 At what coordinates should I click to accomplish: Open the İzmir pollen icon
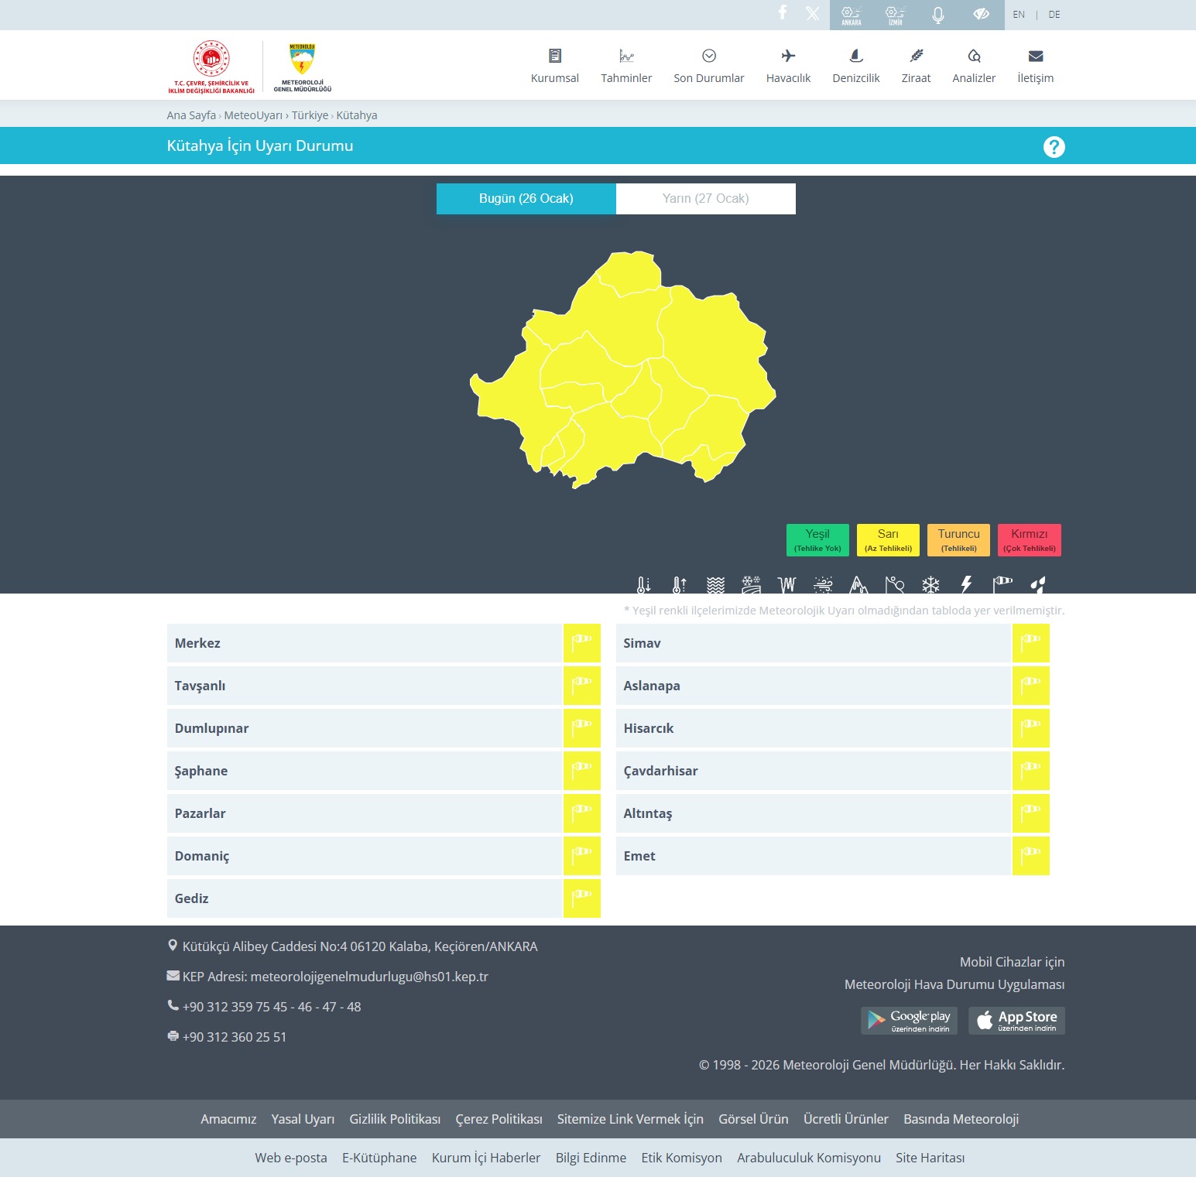pyautogui.click(x=896, y=15)
